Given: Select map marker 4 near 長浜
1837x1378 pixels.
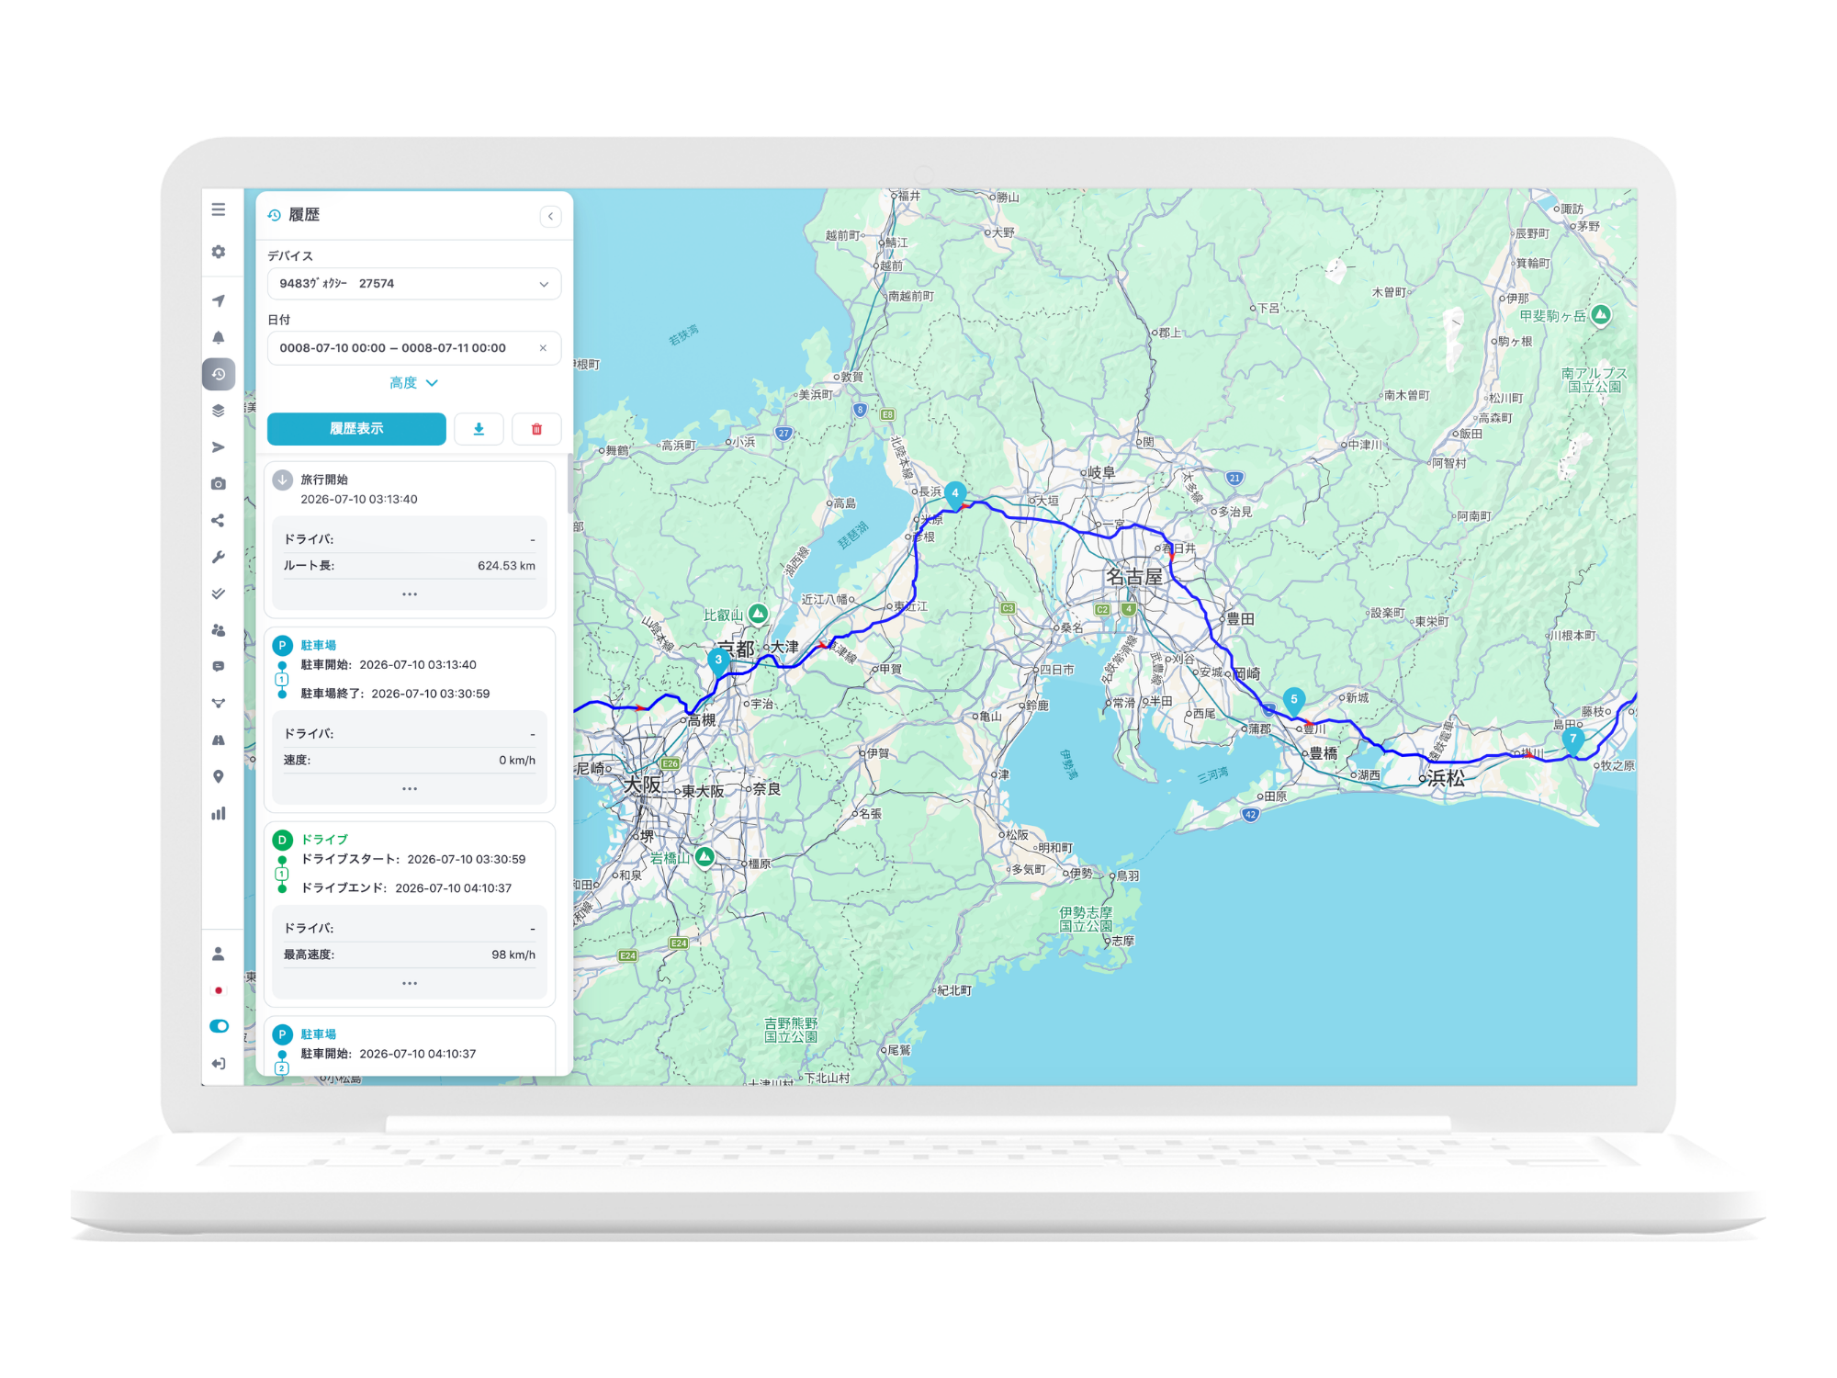Looking at the screenshot, I should point(955,494).
